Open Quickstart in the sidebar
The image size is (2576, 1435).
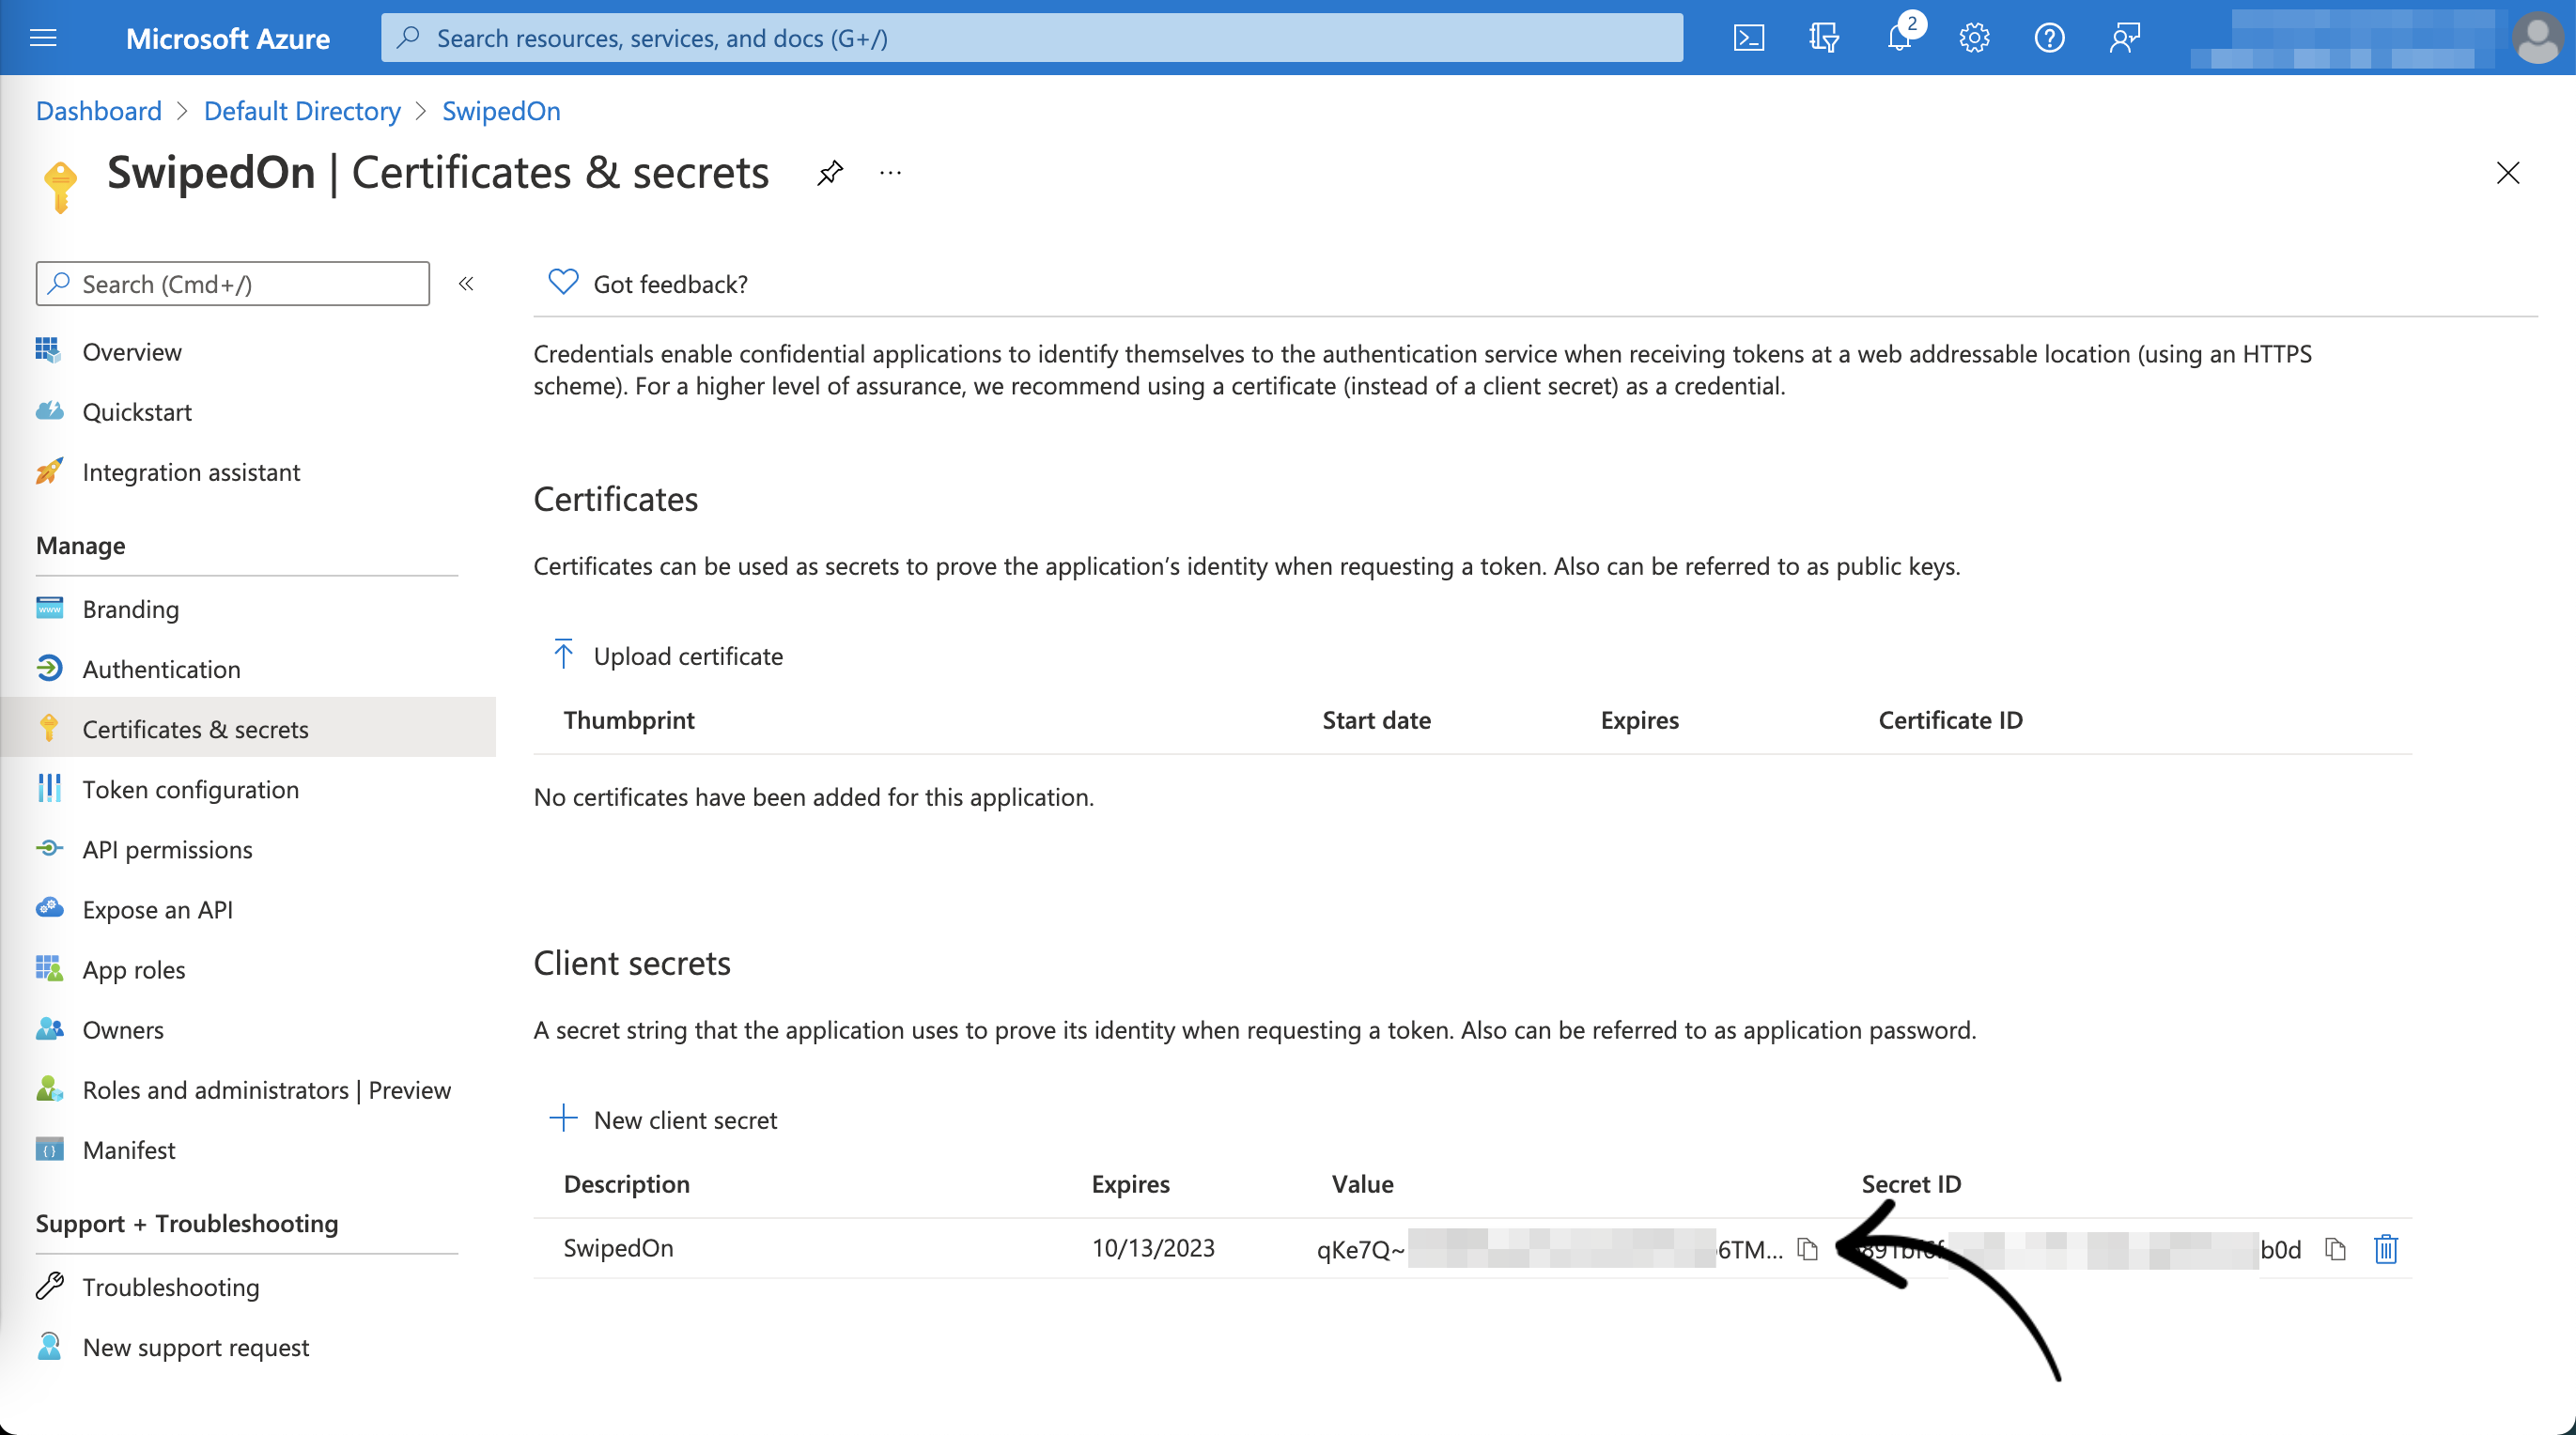pos(137,412)
